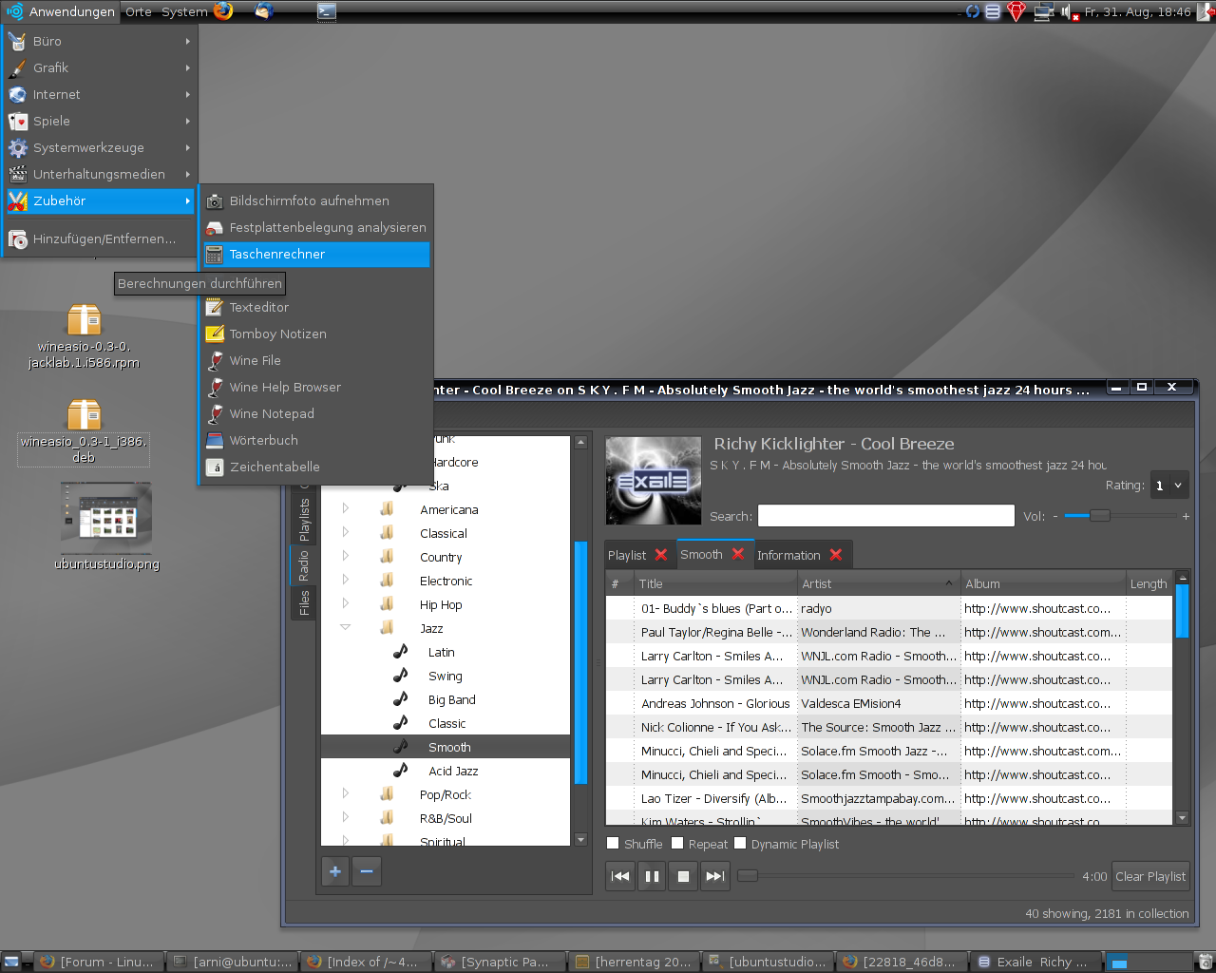Click the Taschenrechner calculator menu entry
1216x973 pixels.
point(315,254)
